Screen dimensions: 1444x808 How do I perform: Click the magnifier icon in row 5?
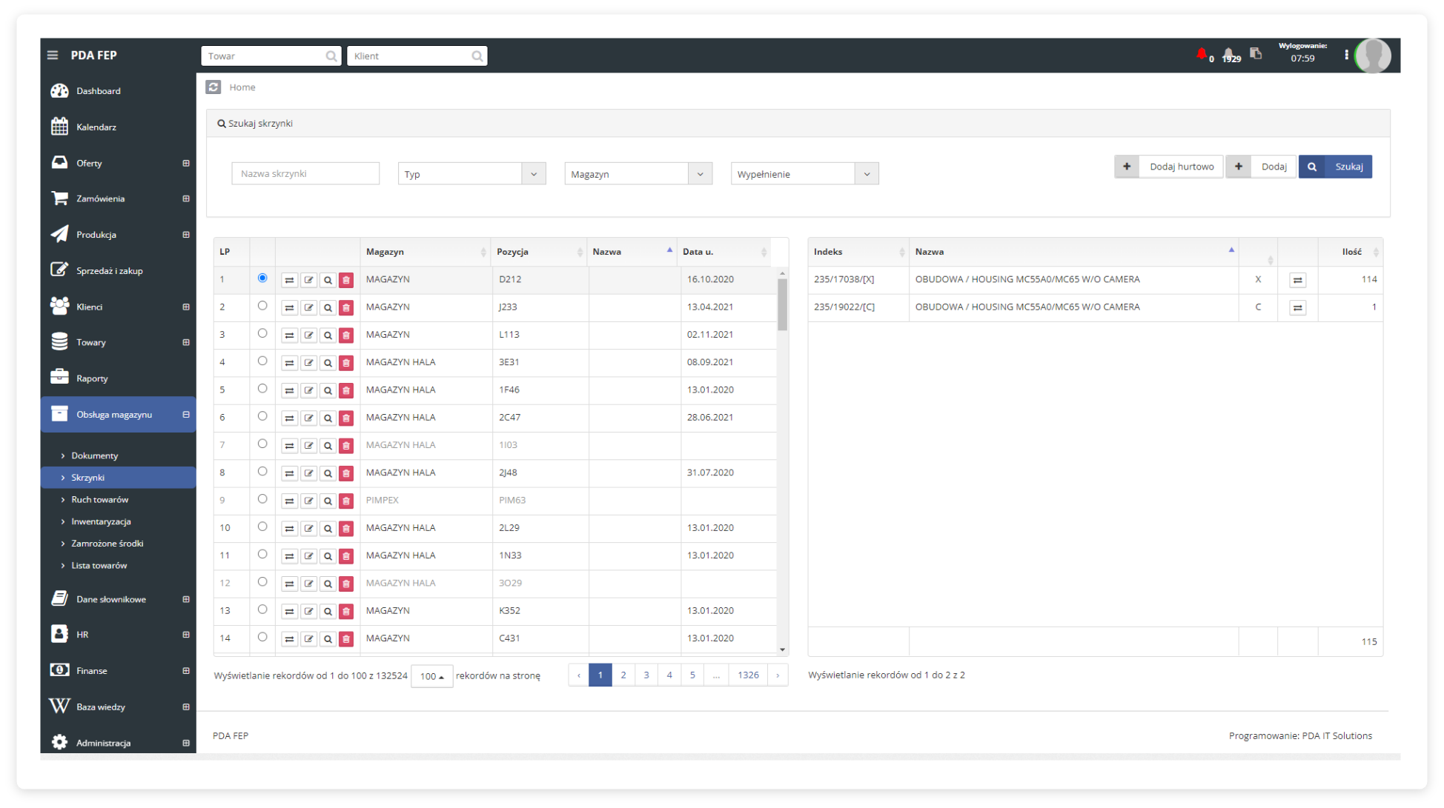coord(328,390)
